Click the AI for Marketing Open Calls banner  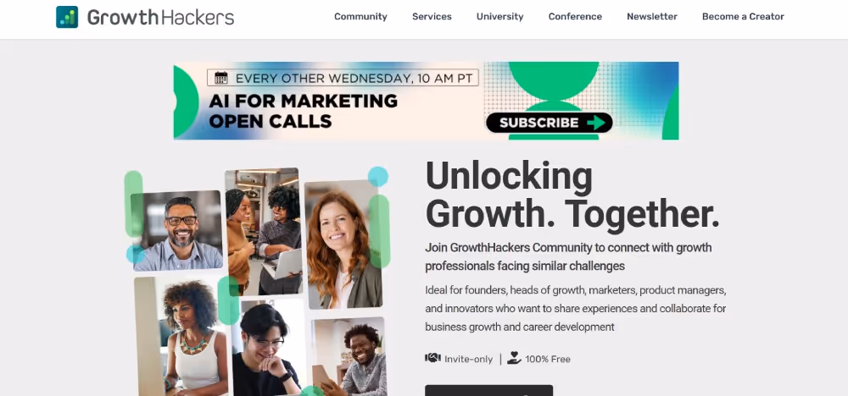click(x=426, y=101)
